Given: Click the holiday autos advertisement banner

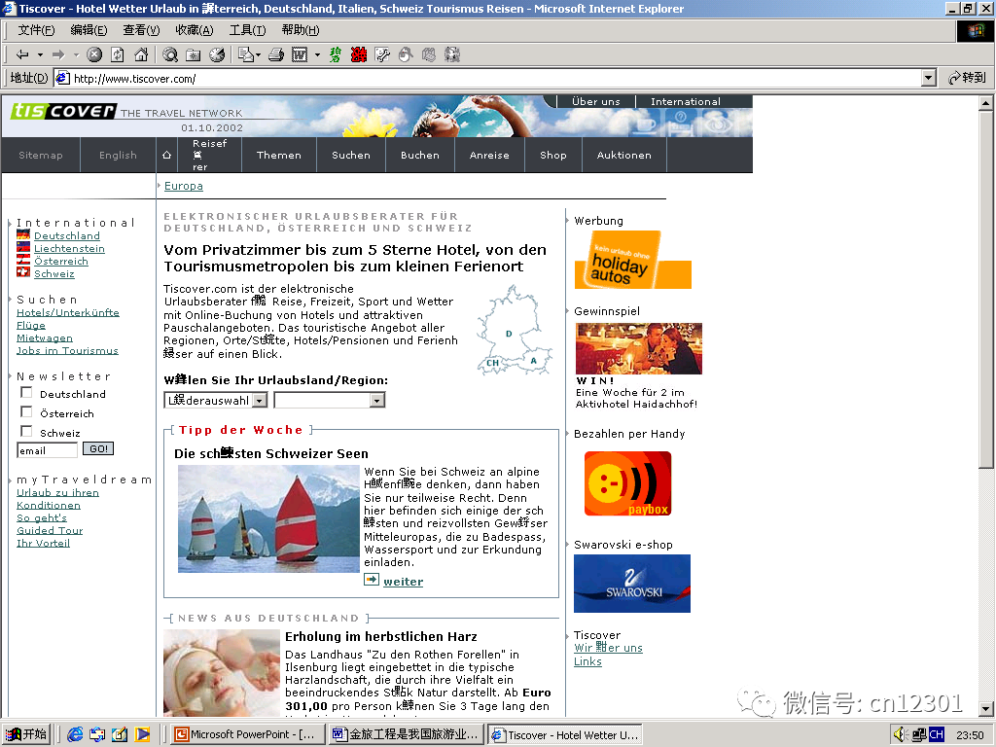Looking at the screenshot, I should 633,260.
